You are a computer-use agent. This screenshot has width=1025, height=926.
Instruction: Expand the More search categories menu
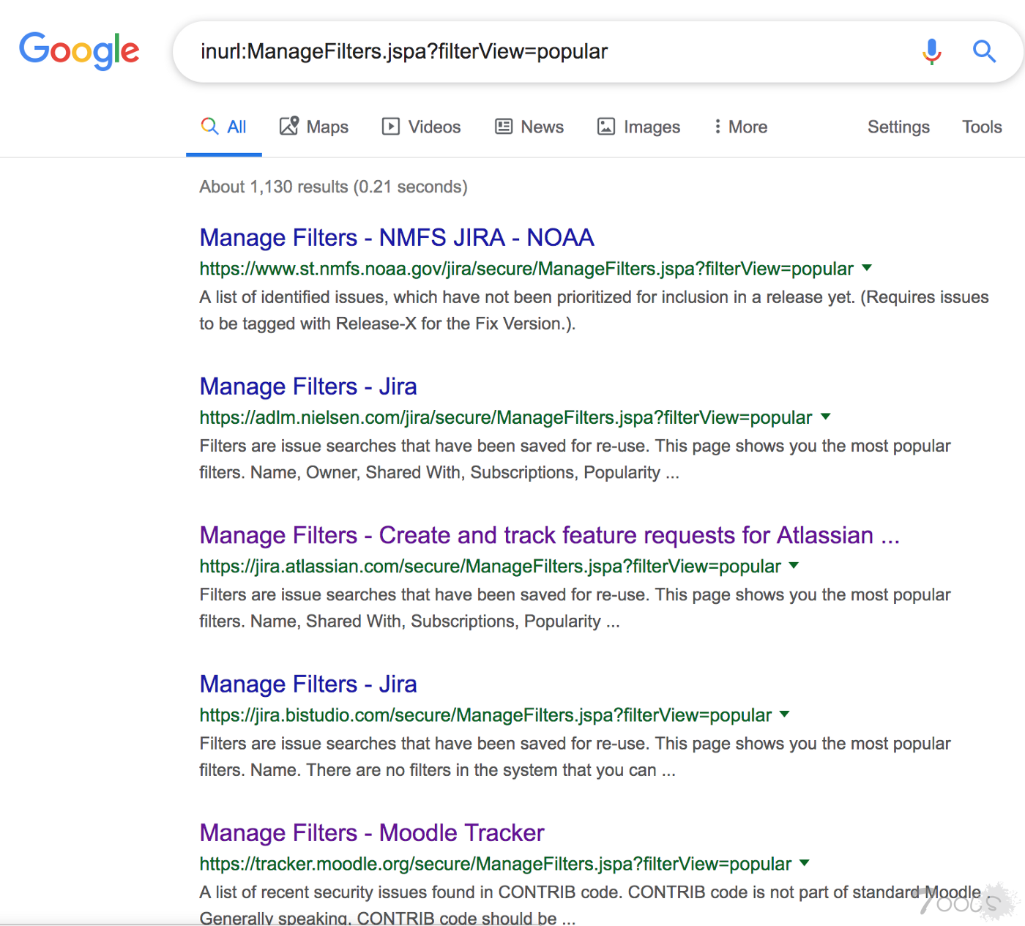point(741,127)
